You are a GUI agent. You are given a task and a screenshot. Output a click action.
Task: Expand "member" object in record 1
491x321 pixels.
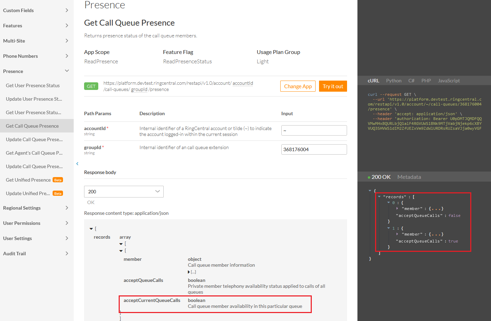pos(397,234)
